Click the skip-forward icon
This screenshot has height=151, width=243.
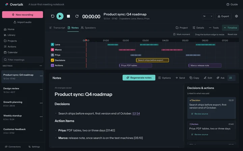[77, 16]
